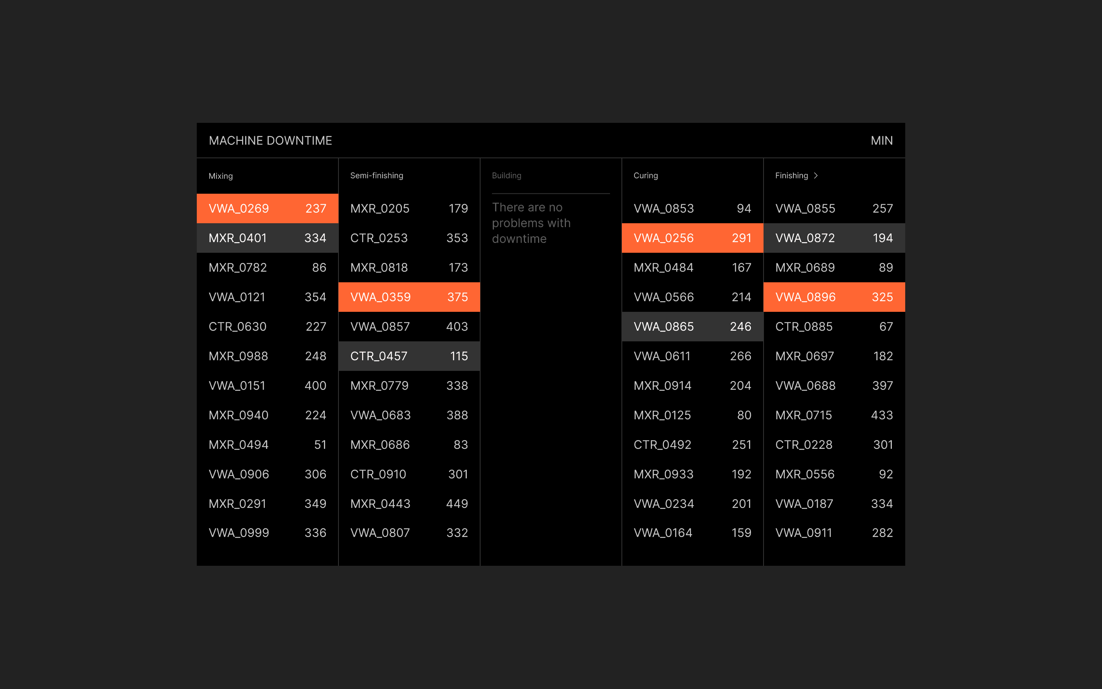Expand the Finishing column chevron

[x=815, y=176]
